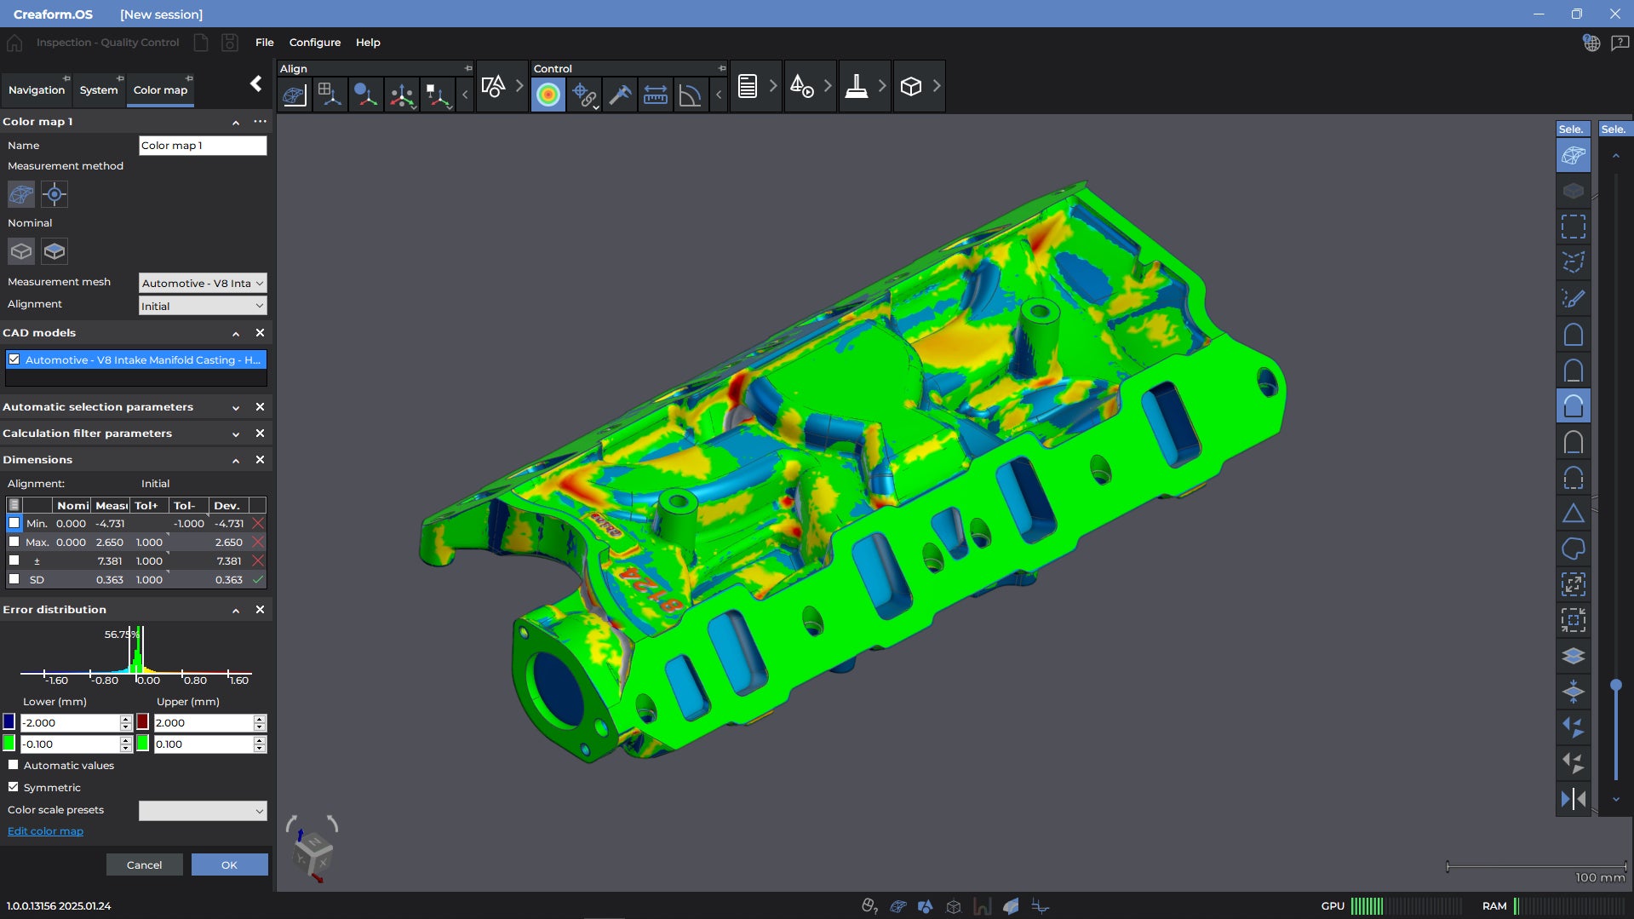Click the OK button
Image resolution: width=1634 pixels, height=919 pixels.
230,864
